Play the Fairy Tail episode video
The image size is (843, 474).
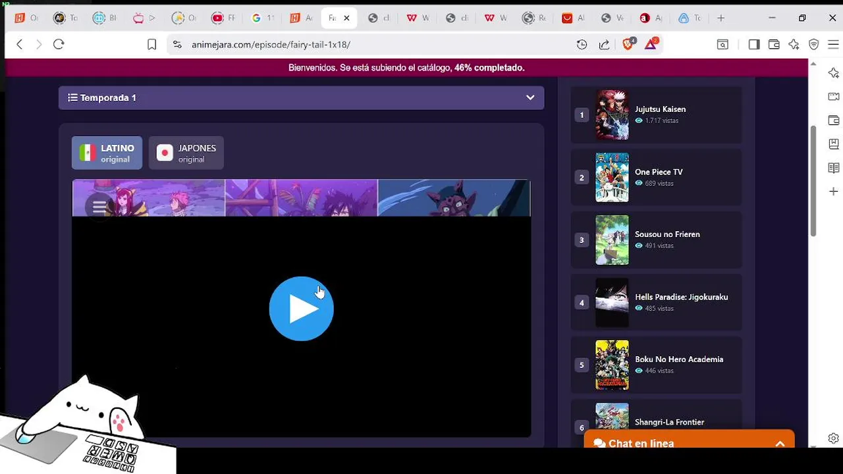tap(302, 309)
